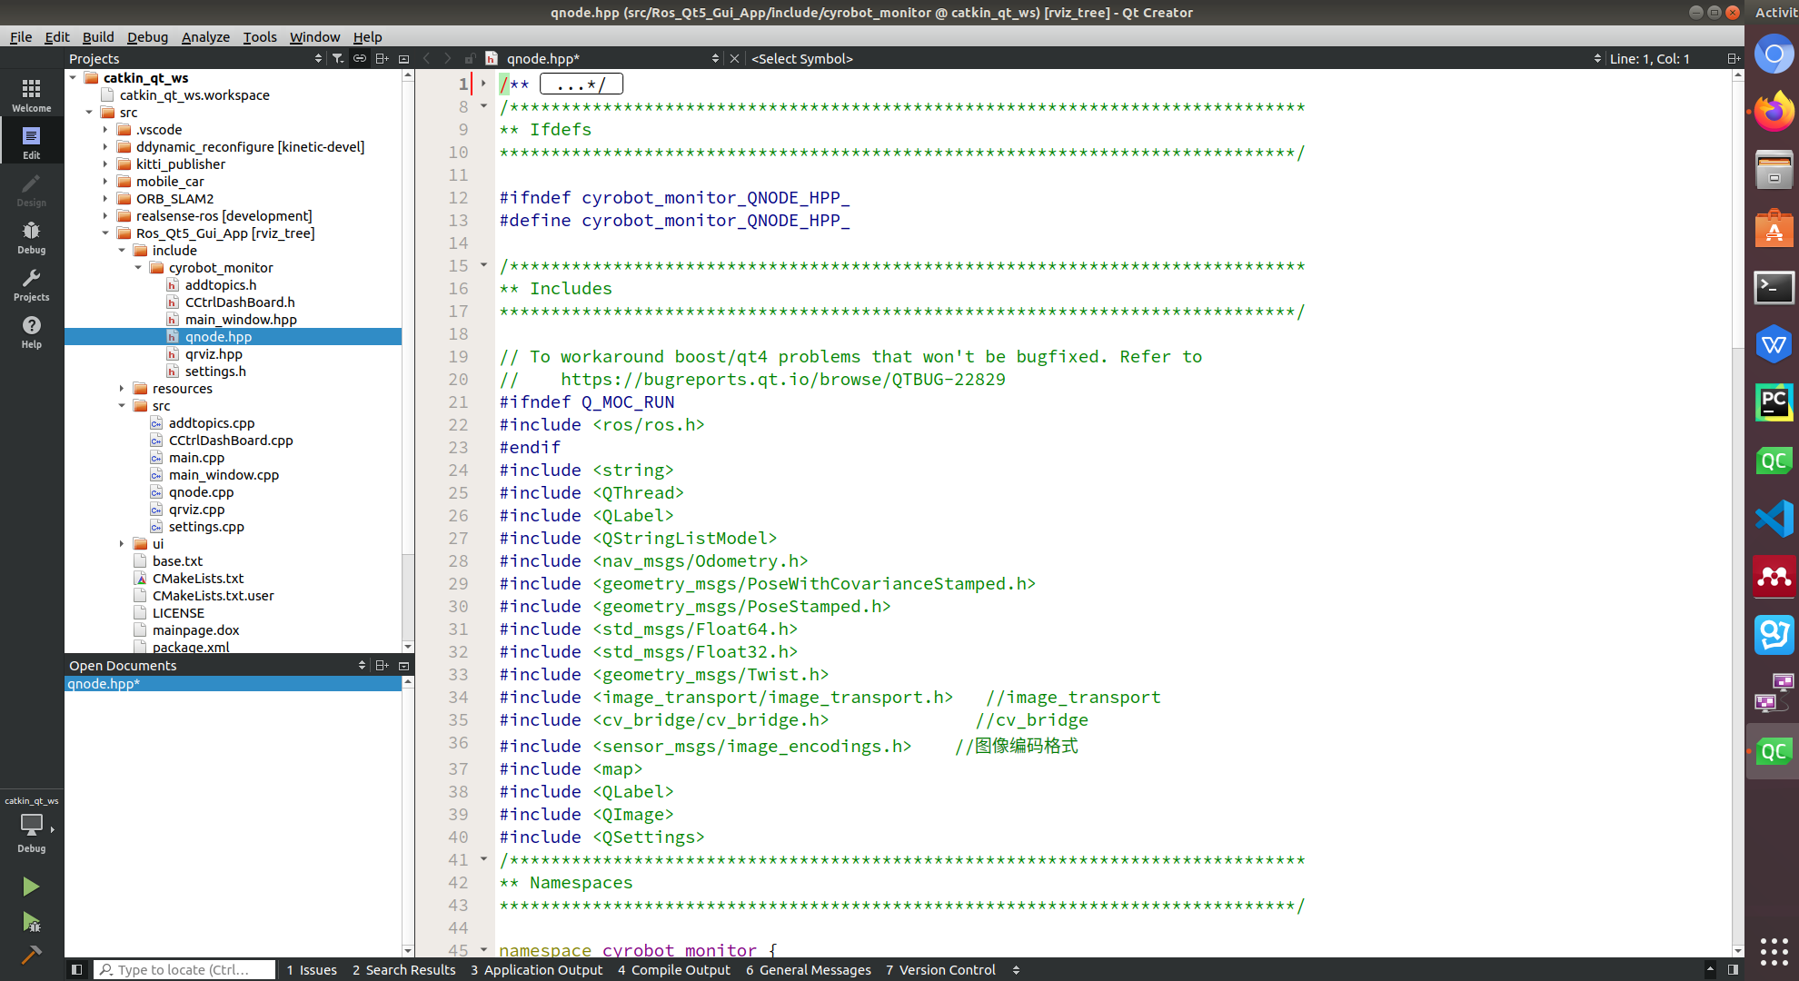Click the Help mode question mark icon
The width and height of the screenshot is (1799, 981).
coord(31,331)
